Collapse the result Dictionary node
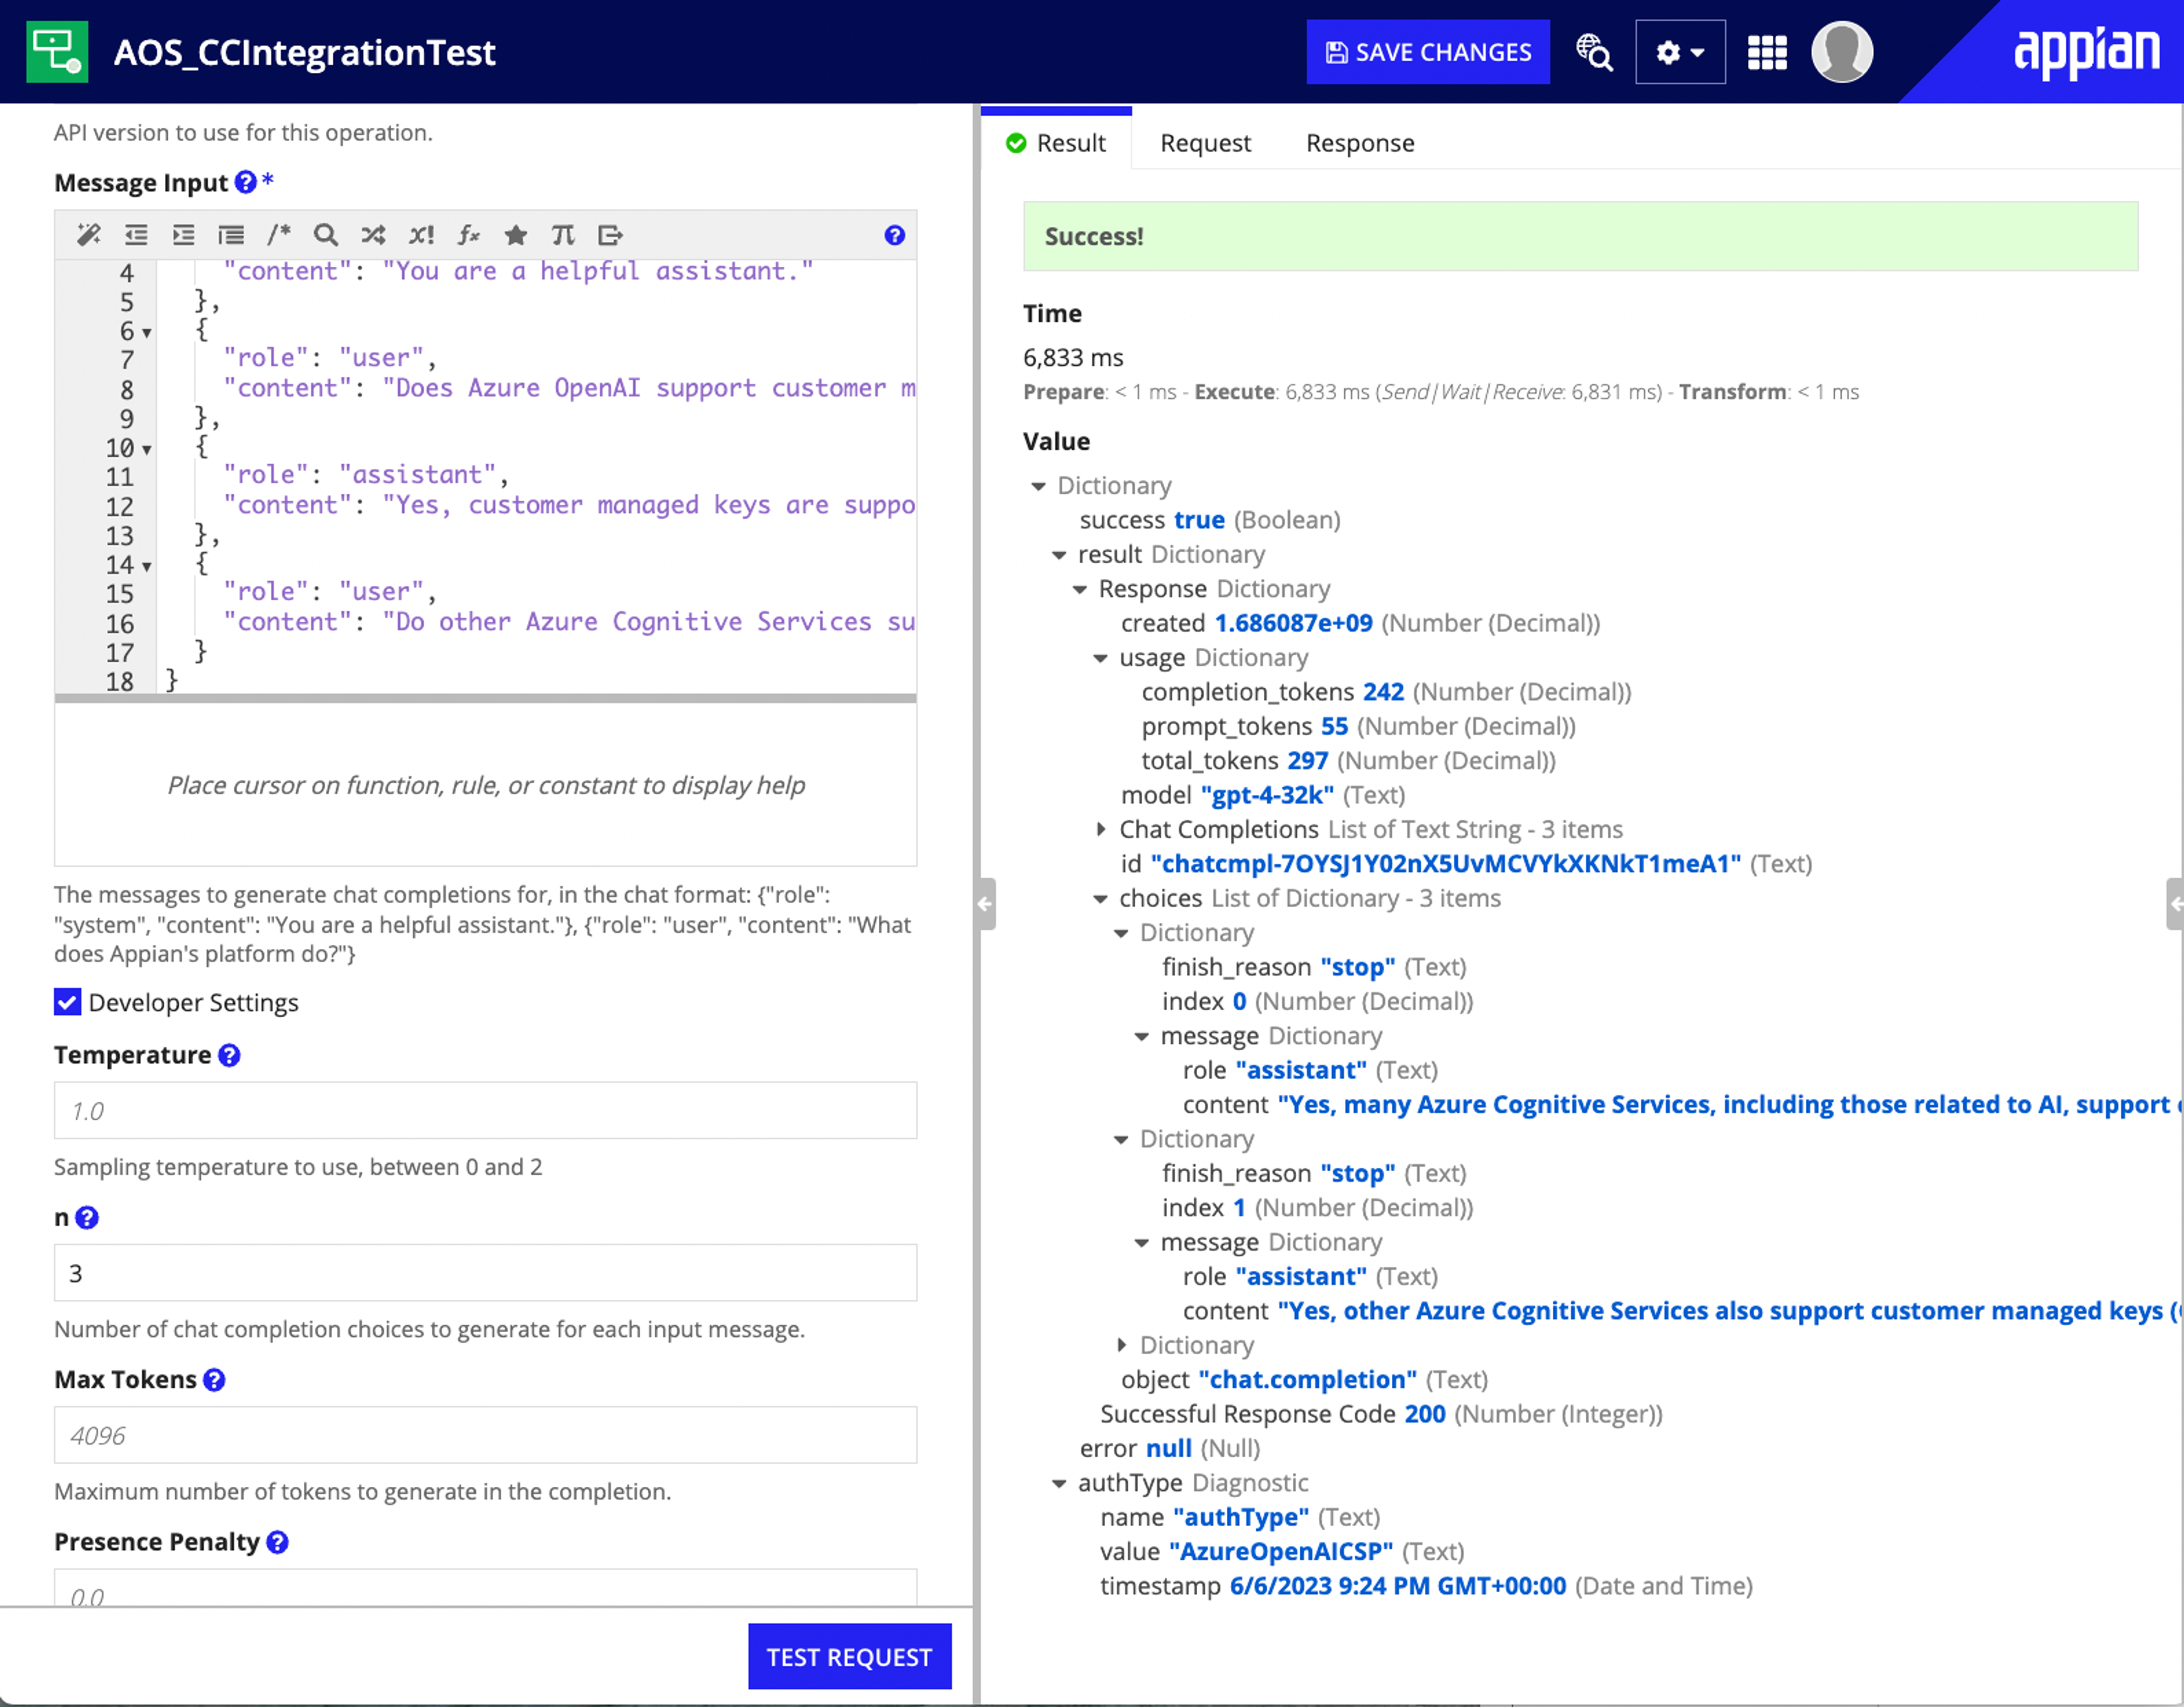The image size is (2184, 1707). point(1059,555)
